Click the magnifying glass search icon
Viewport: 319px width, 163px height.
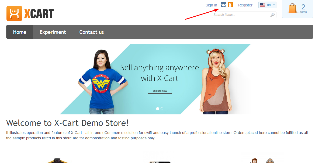273,15
